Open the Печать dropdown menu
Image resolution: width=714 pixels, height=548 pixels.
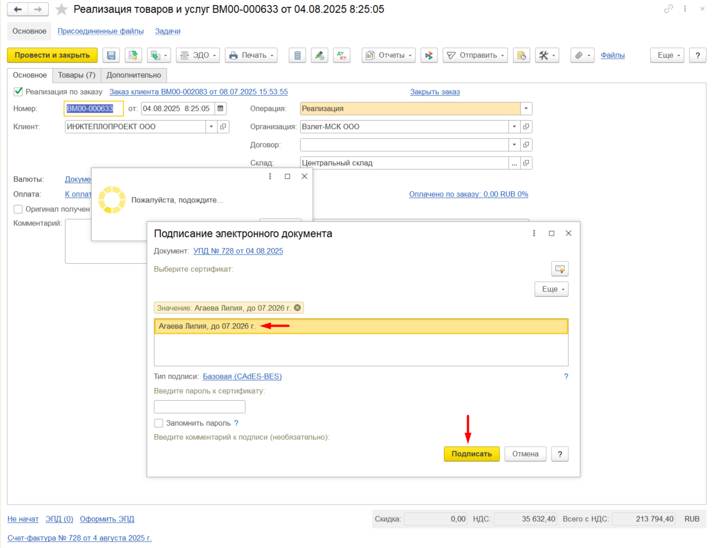[x=251, y=55]
